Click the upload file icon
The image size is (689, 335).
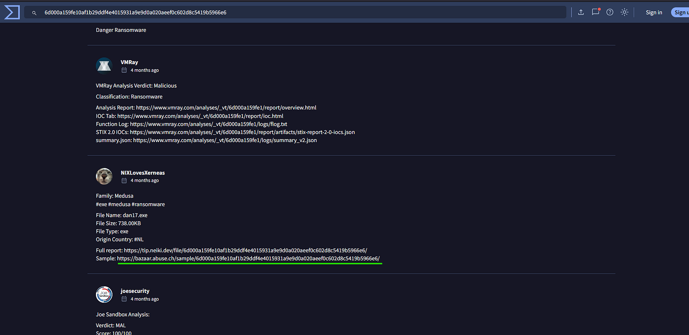tap(581, 12)
